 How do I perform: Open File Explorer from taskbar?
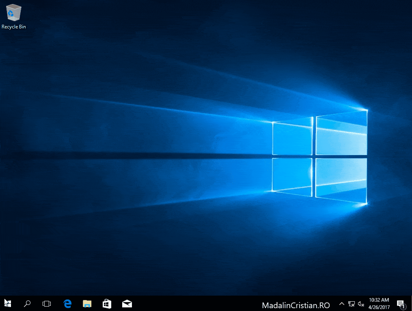[x=87, y=304]
